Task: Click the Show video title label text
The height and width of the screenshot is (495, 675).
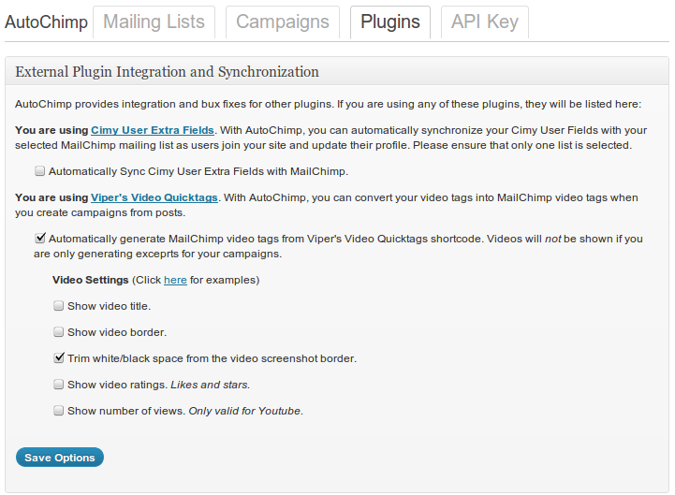Action: (109, 306)
